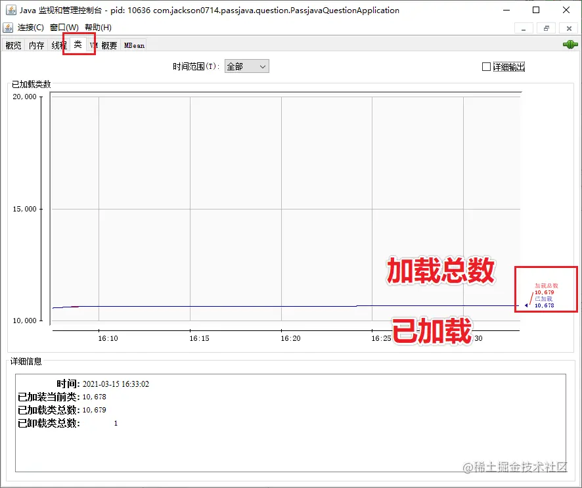Open the 窗口(W) menu
The height and width of the screenshot is (488, 582).
[64, 28]
